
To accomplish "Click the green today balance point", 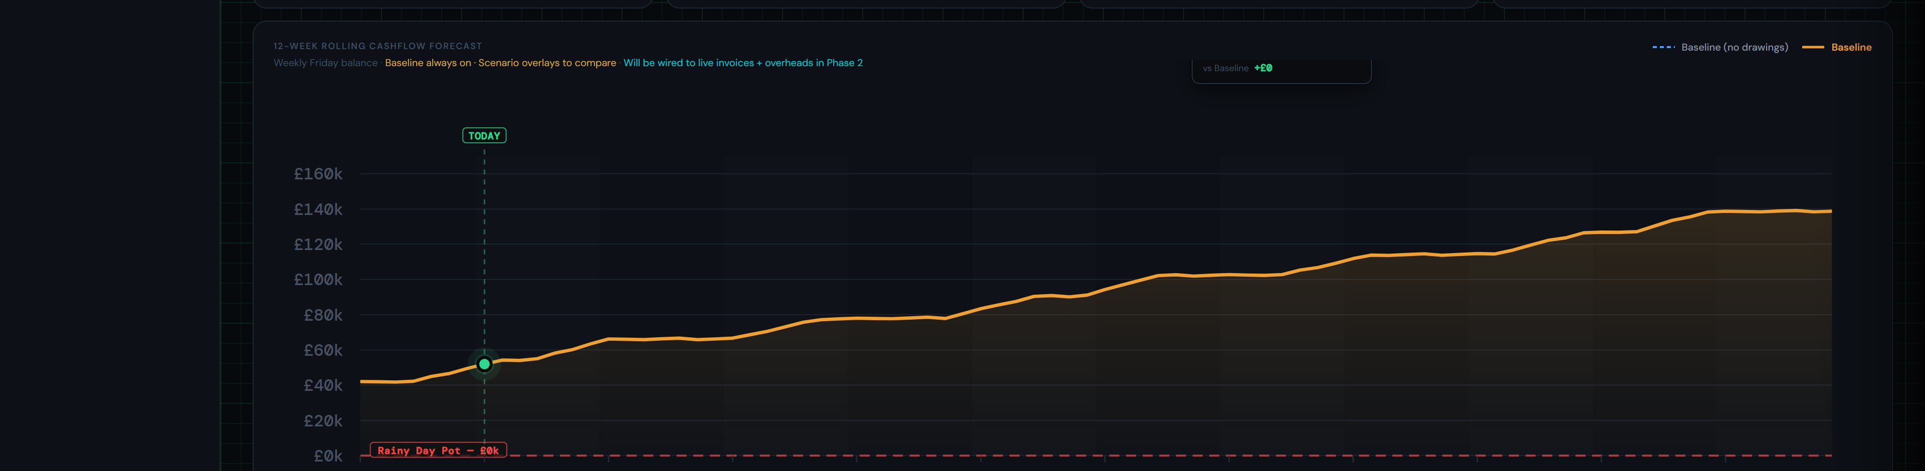I will [484, 364].
